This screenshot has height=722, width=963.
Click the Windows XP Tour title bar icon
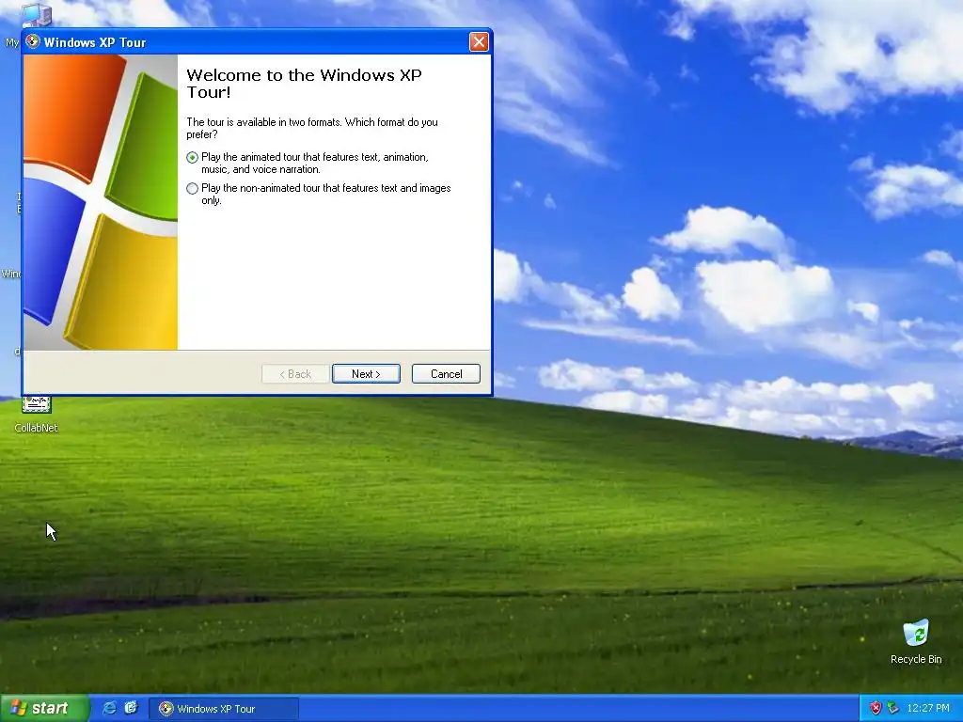(33, 41)
